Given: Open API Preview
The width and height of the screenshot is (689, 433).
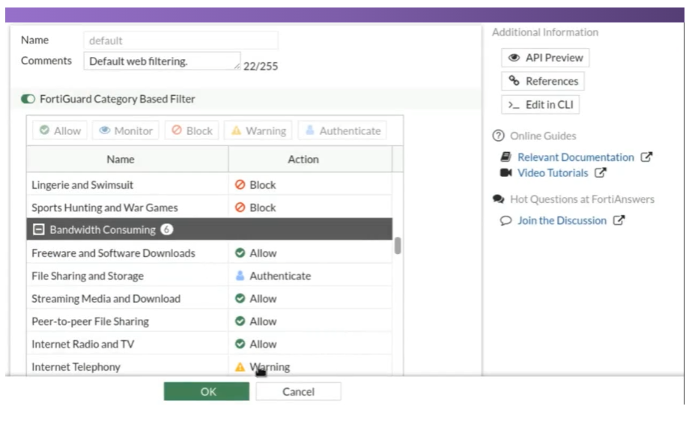Looking at the screenshot, I should coord(545,58).
